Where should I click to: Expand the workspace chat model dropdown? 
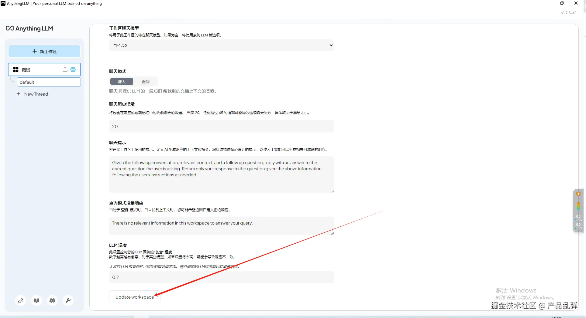222,45
